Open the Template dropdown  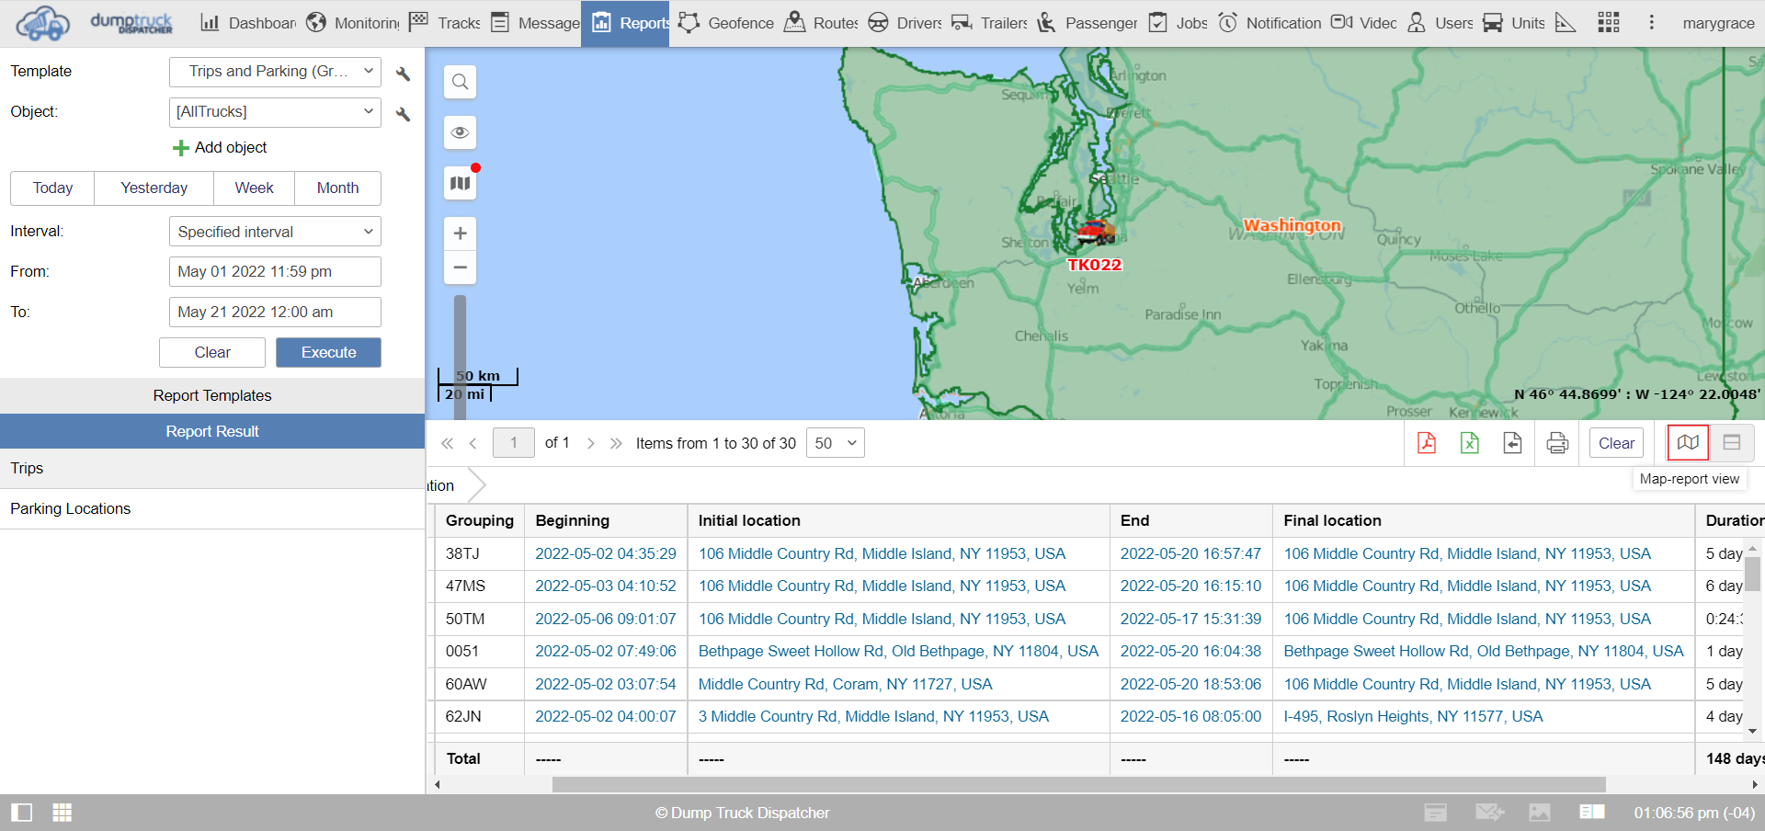coord(275,72)
